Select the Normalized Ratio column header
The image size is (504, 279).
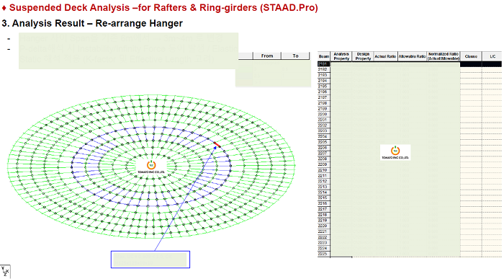(x=444, y=56)
